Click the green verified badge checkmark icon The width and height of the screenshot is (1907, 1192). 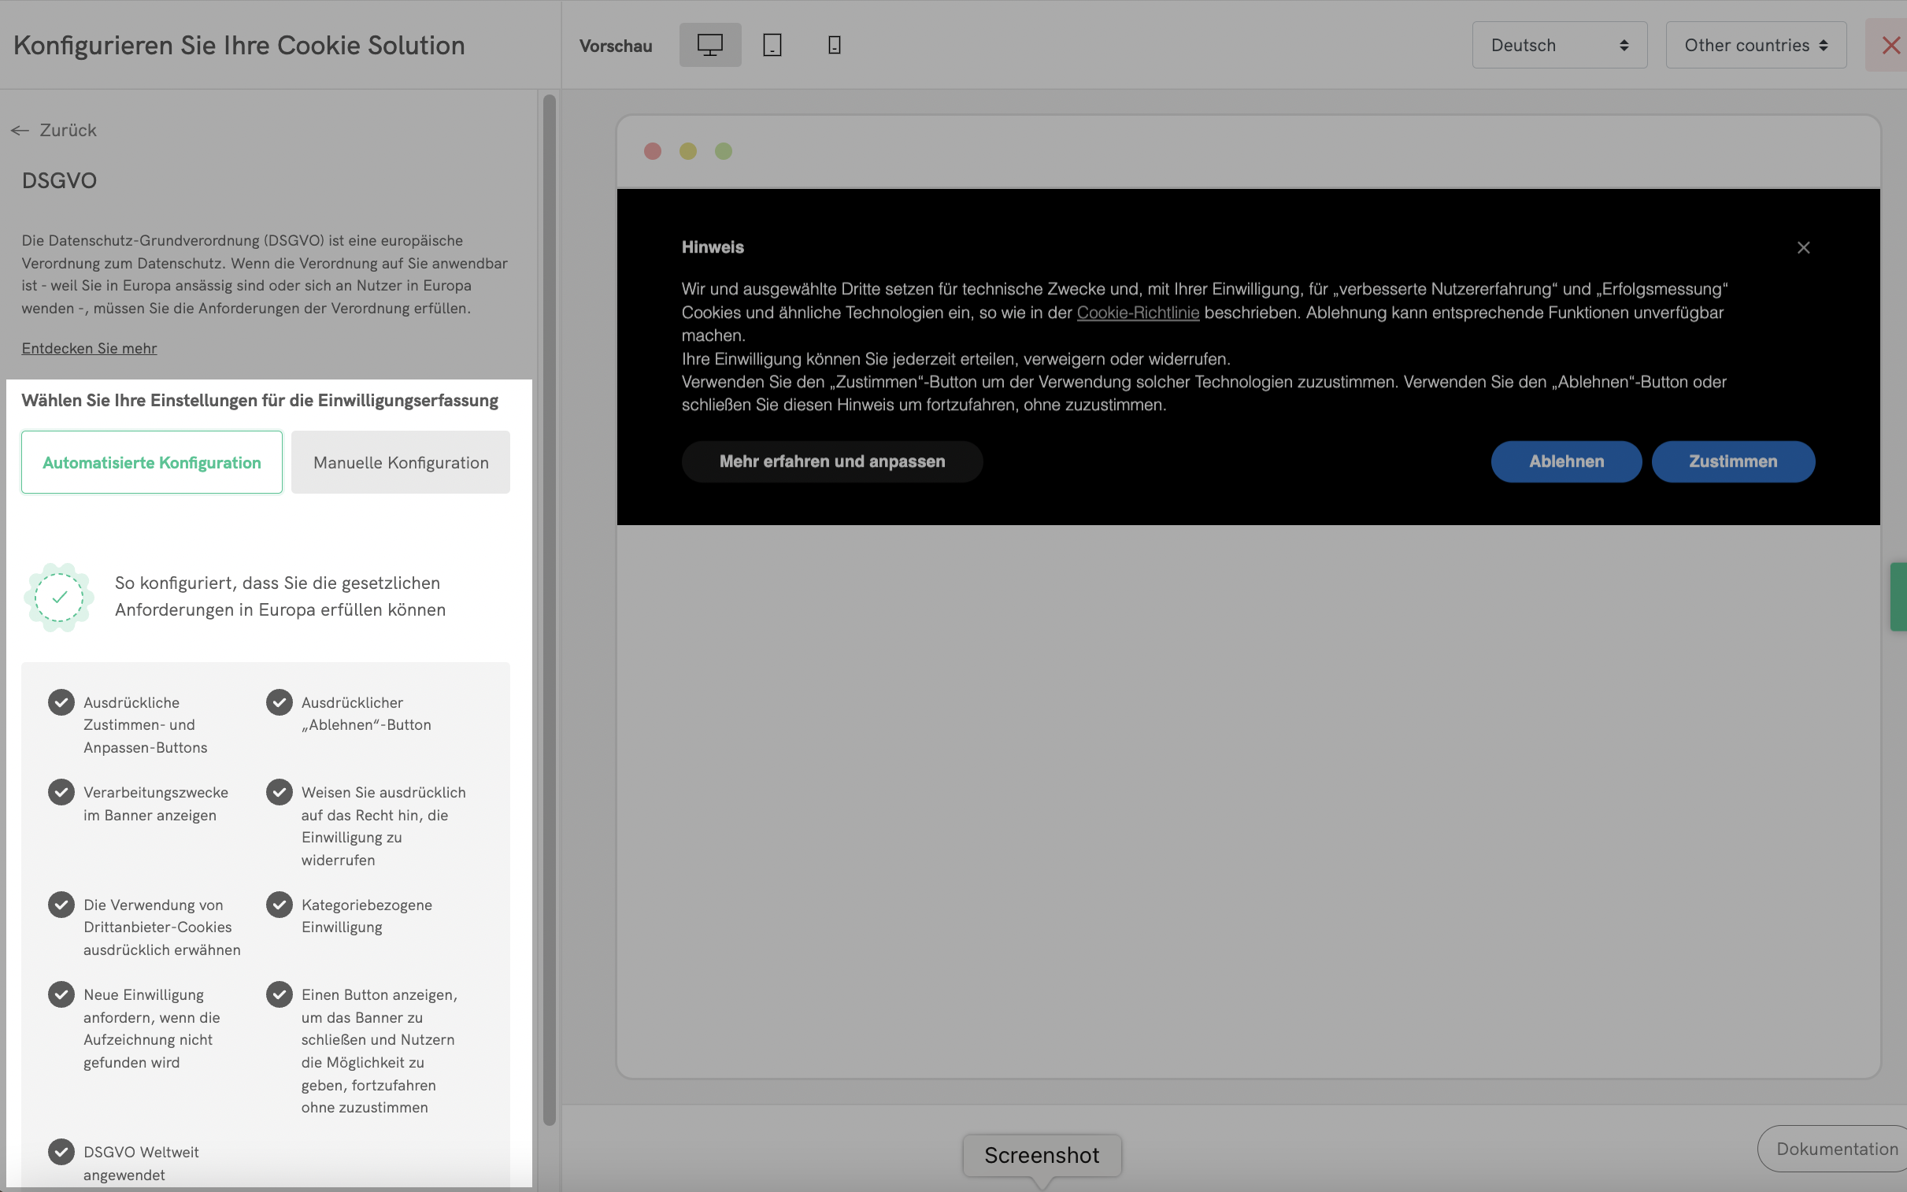pos(59,597)
